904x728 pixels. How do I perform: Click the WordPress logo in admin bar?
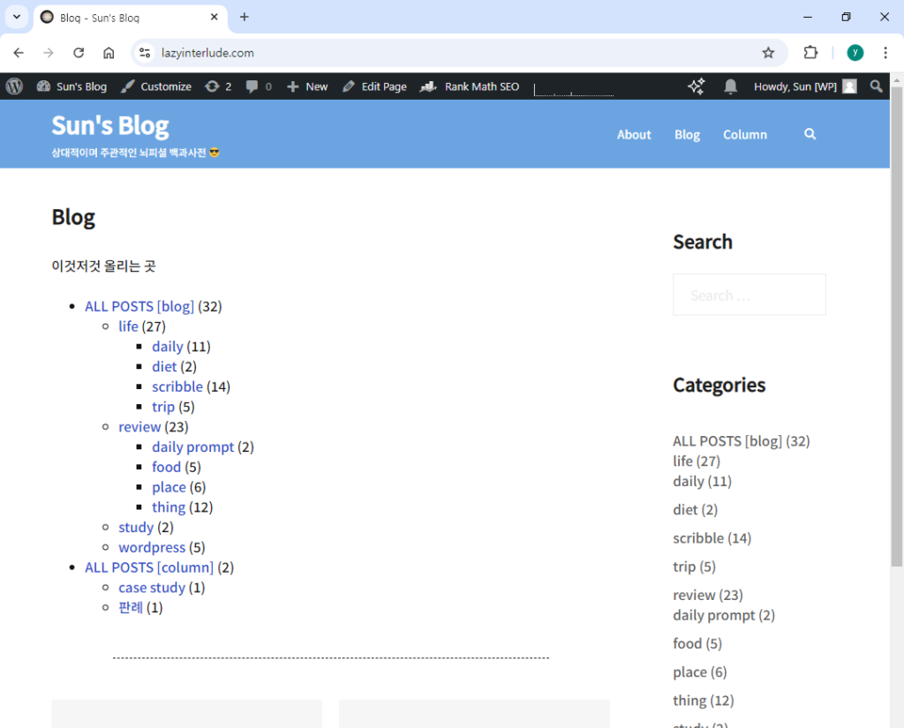[14, 86]
